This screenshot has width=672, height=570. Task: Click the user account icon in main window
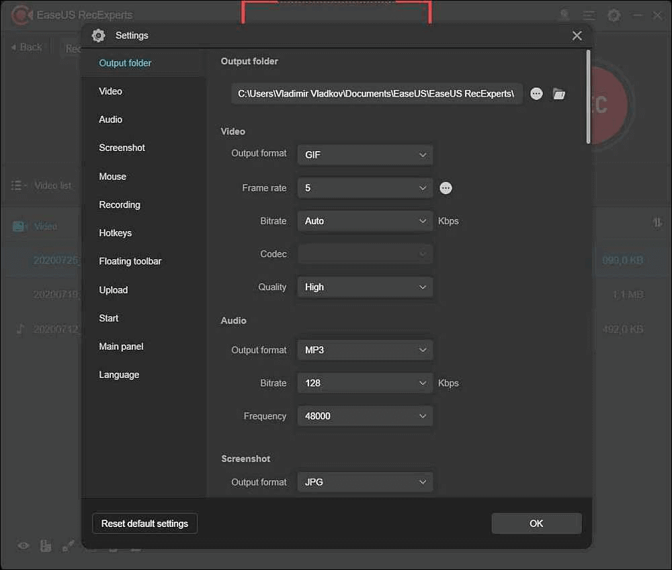click(565, 15)
